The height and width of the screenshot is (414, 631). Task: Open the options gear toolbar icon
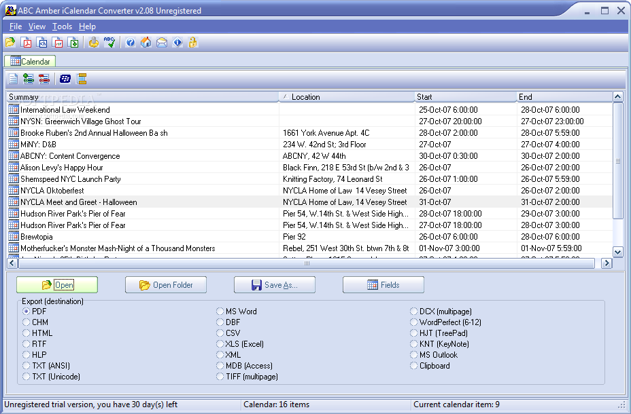tap(94, 42)
